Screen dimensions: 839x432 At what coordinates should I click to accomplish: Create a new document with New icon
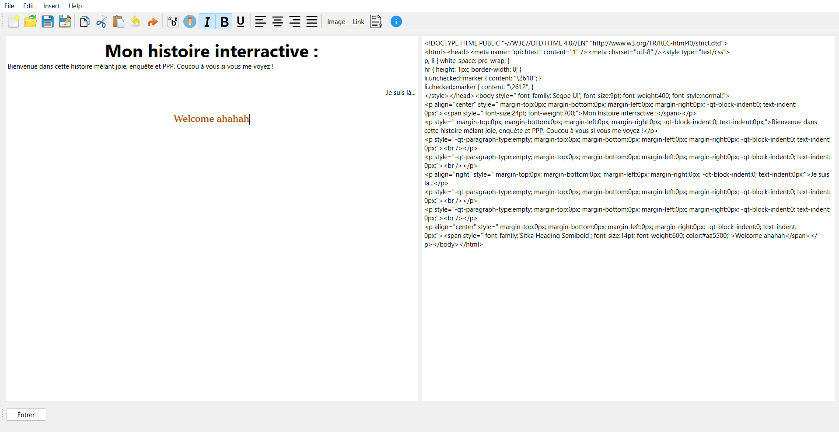14,21
